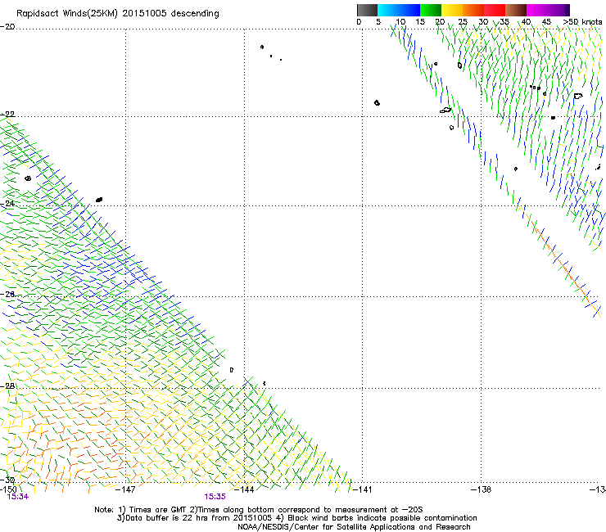The width and height of the screenshot is (606, 532).
Task: Click the '-141' longitude axis label
Action: tap(362, 489)
